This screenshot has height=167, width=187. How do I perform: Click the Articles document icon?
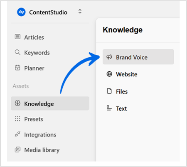coord(17,37)
